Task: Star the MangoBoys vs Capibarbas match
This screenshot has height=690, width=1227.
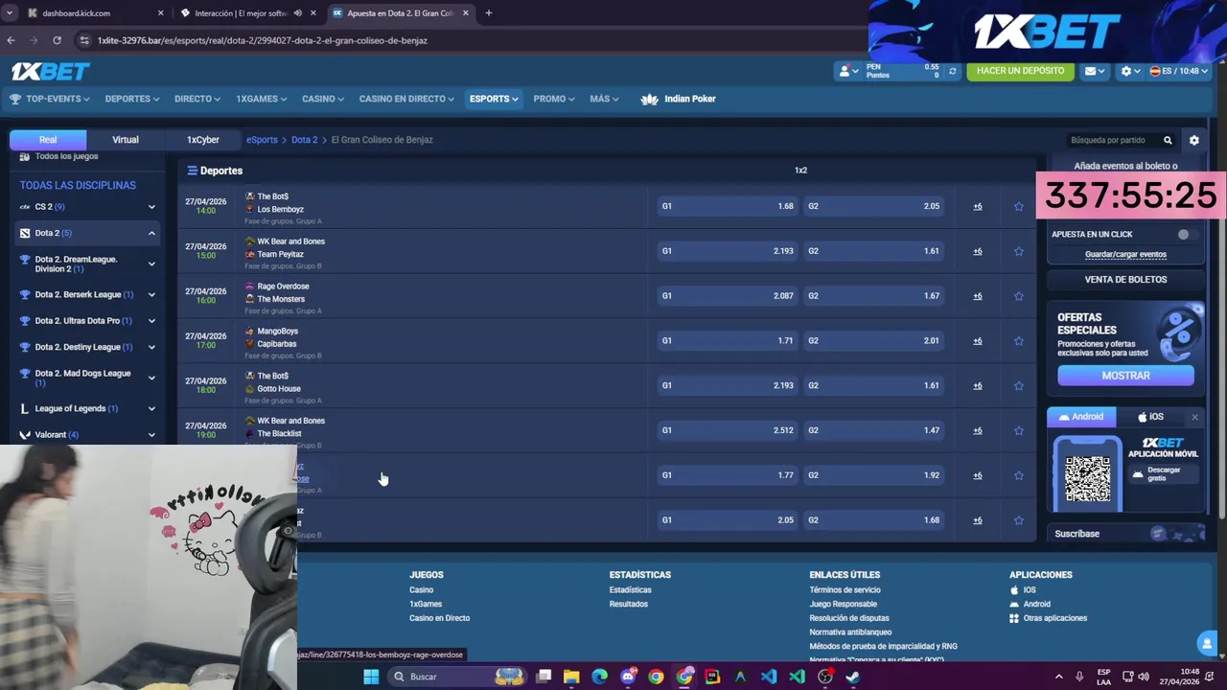Action: click(1018, 341)
